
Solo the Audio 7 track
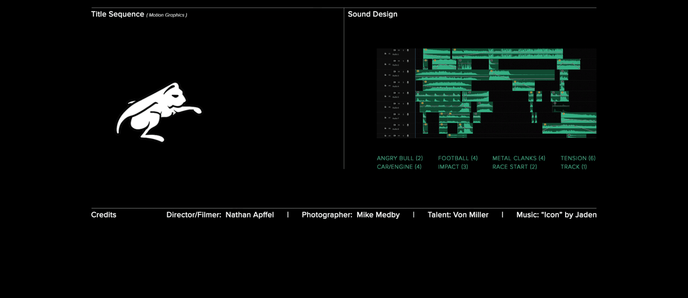click(403, 114)
